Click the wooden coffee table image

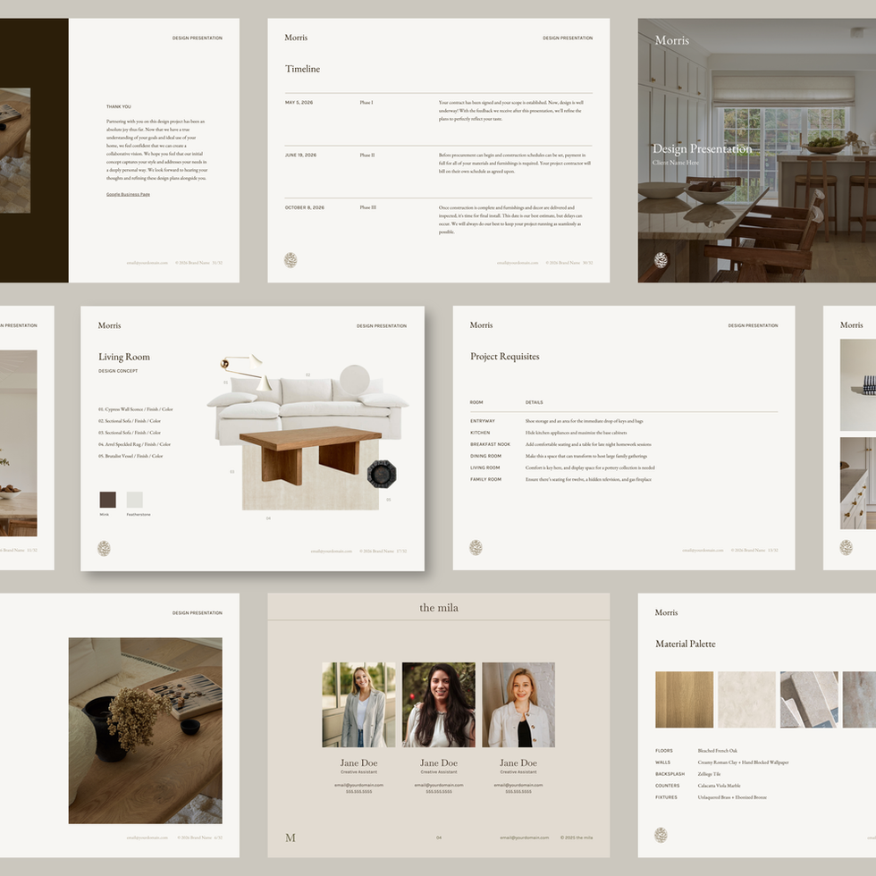tap(311, 455)
